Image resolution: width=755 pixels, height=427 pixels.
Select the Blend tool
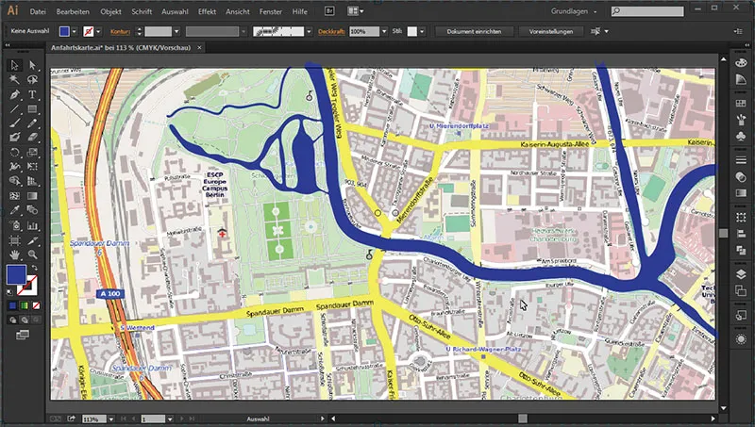(x=32, y=210)
